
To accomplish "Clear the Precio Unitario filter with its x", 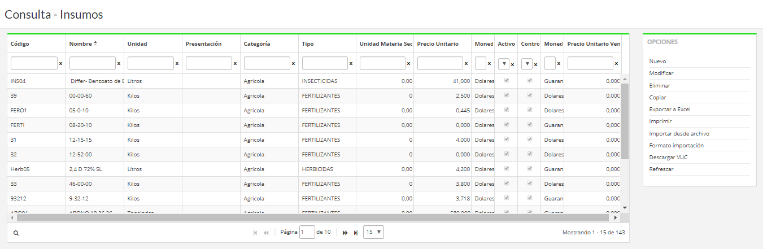I will 466,64.
